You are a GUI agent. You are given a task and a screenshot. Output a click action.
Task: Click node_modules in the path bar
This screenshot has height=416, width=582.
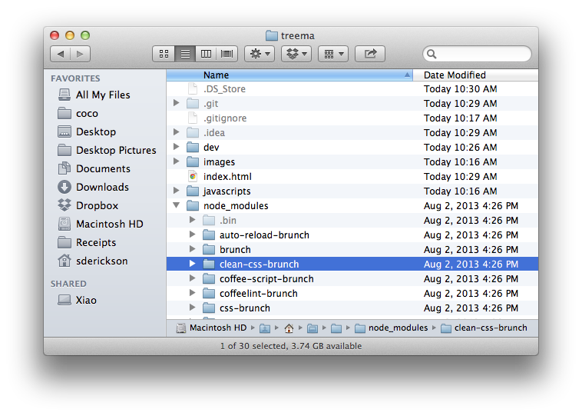tap(392, 328)
